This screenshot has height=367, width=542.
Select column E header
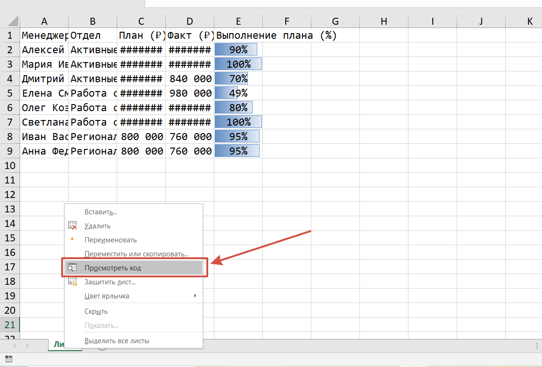(x=238, y=21)
